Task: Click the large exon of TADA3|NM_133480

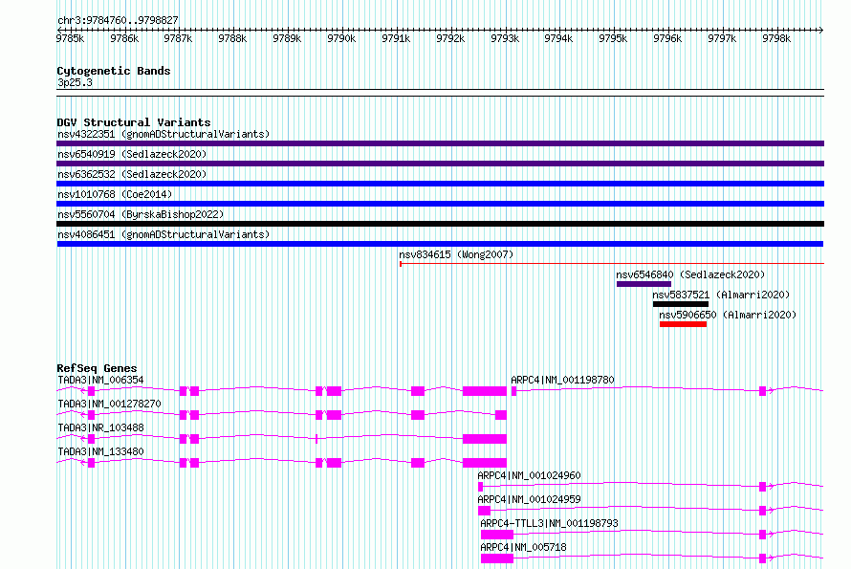Action: 484,463
